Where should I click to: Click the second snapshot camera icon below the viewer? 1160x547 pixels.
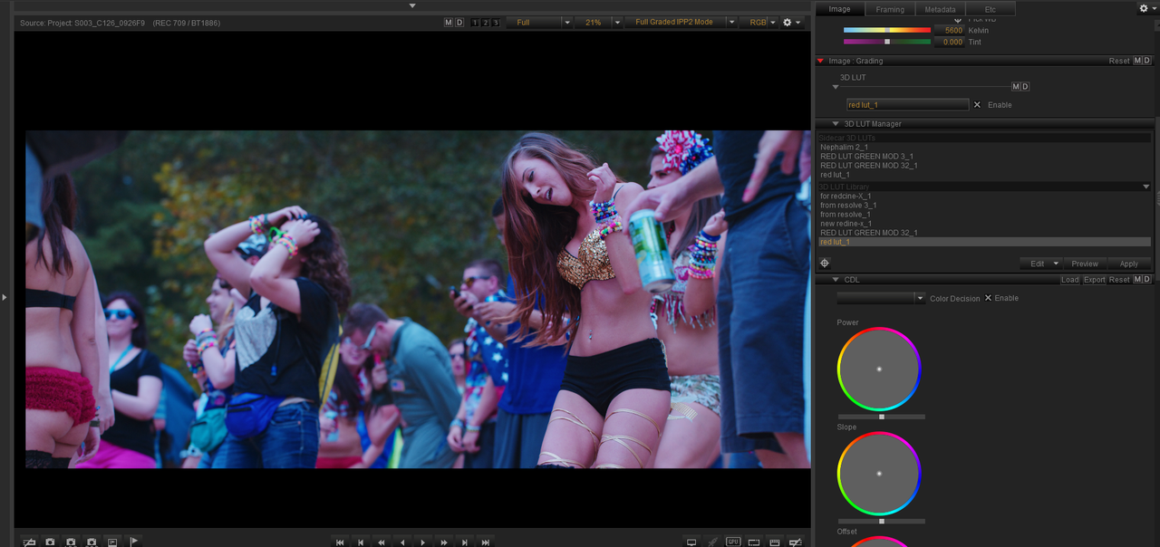pos(71,542)
